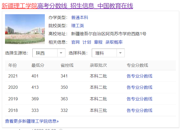
Task: Select the 选择生源地 label
Action: 17,53
